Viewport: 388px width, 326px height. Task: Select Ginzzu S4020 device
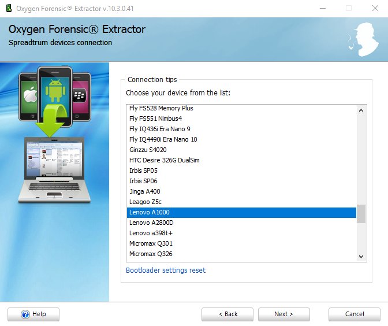click(x=241, y=150)
